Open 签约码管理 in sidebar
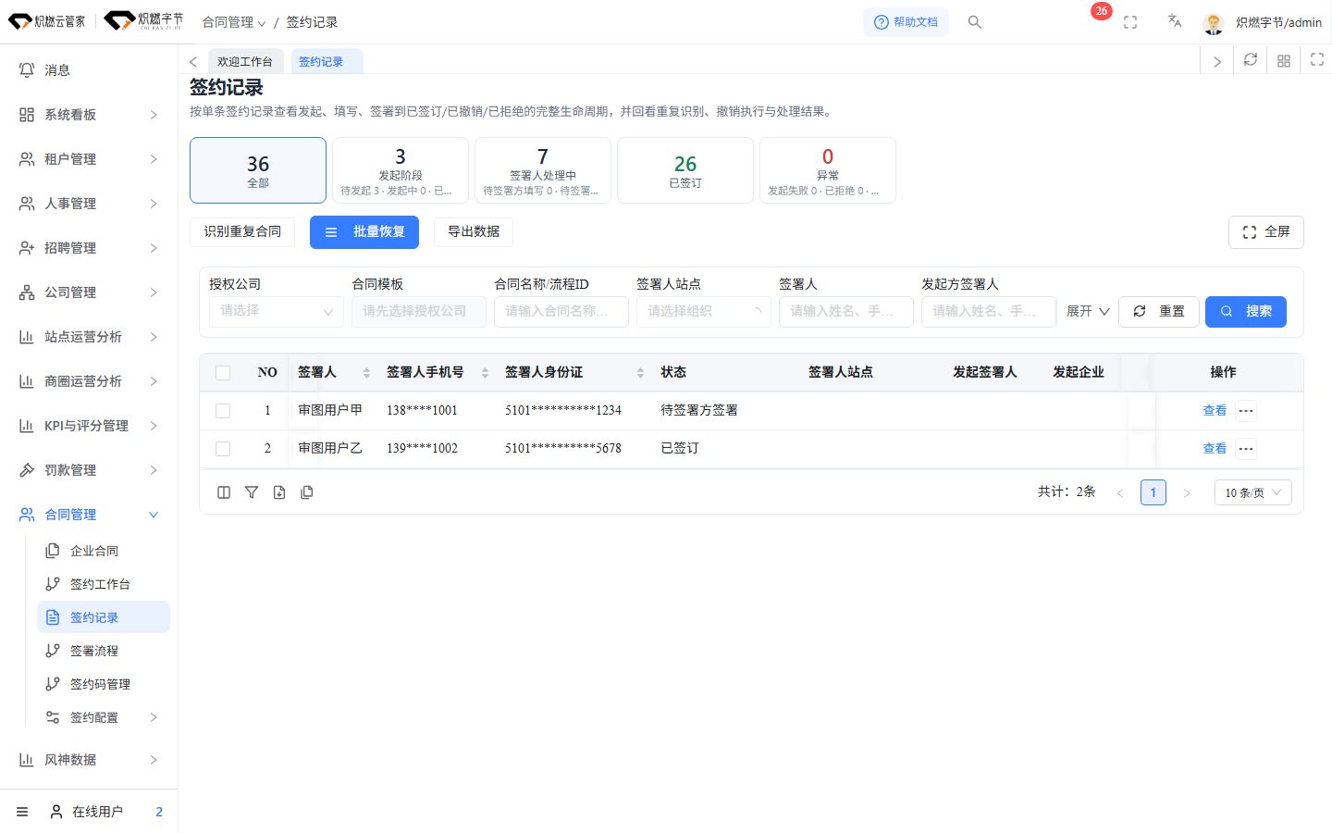 (x=104, y=684)
